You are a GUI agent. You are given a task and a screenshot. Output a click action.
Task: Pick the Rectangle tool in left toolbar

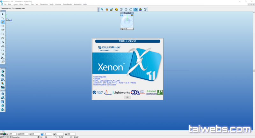tap(3, 34)
